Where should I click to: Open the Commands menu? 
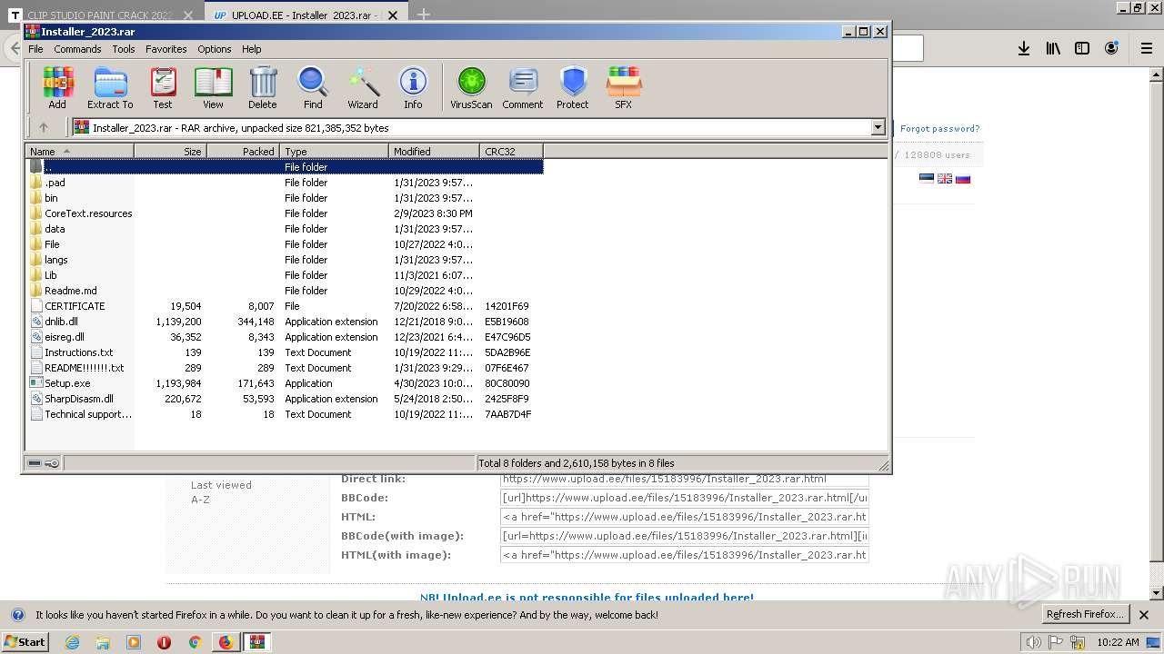77,49
